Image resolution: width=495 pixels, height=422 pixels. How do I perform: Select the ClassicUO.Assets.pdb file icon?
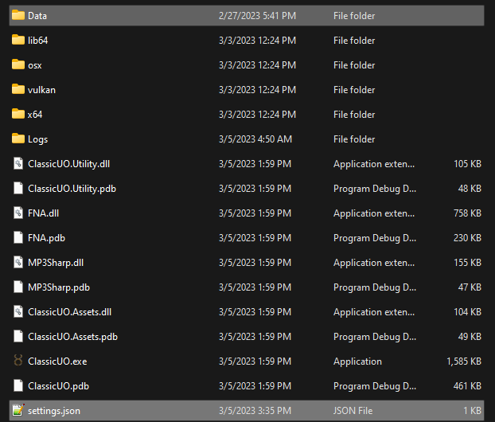[18, 336]
